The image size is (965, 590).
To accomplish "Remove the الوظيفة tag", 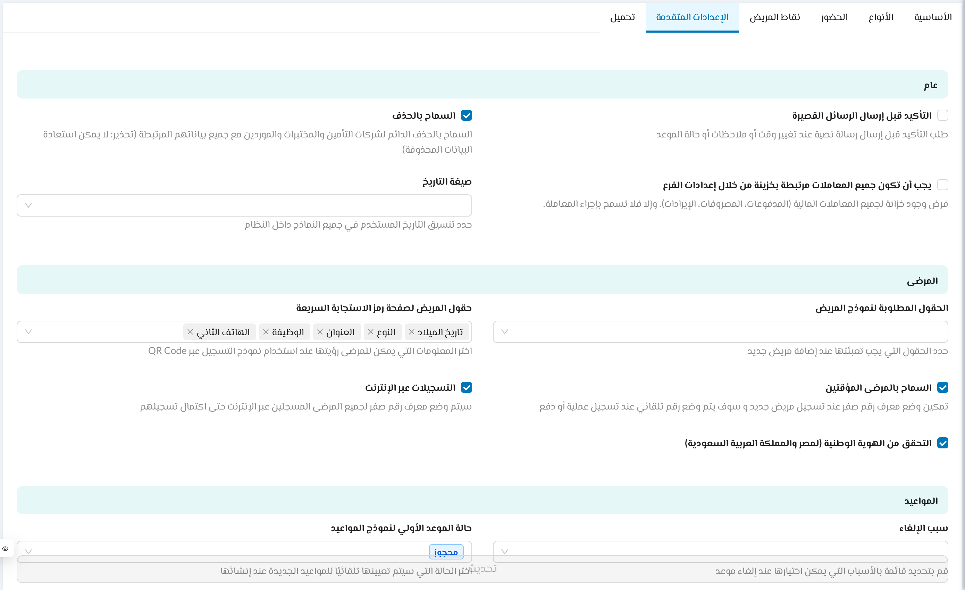I will coord(266,332).
